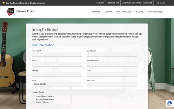Check the Learn About Products checkbox
Screen dimensions: 174x109
(x=34, y=96)
